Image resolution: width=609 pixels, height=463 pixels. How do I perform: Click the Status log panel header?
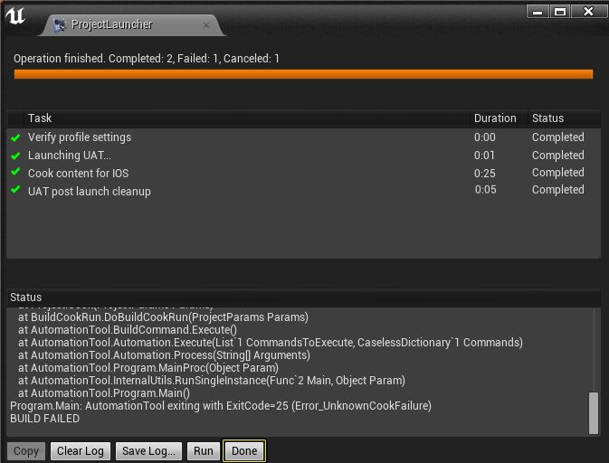coord(303,298)
